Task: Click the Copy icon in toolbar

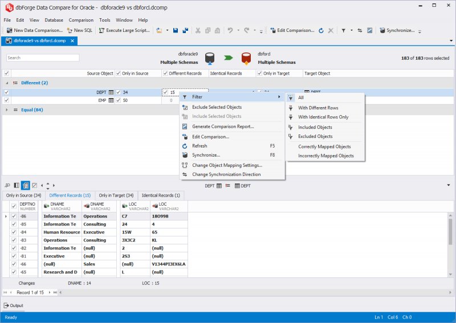Action: click(x=207, y=30)
